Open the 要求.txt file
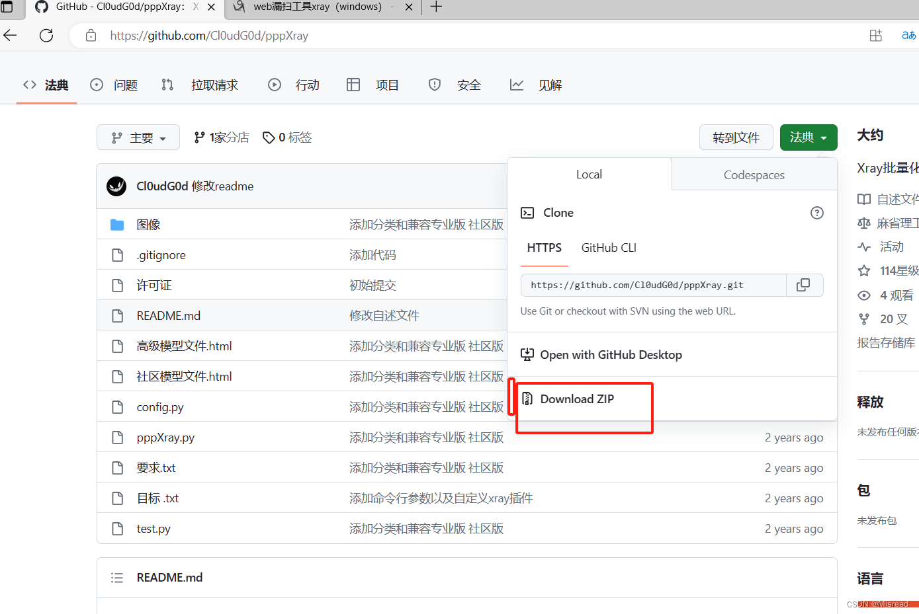Image resolution: width=919 pixels, height=614 pixels. tap(156, 468)
